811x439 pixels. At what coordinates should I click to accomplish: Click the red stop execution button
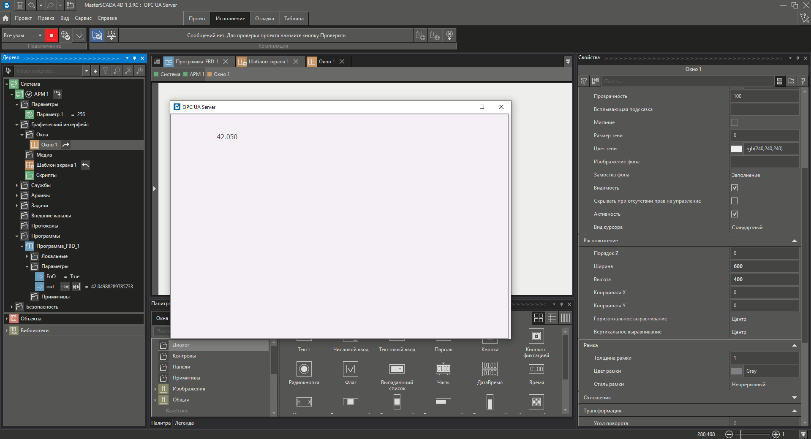coord(51,35)
